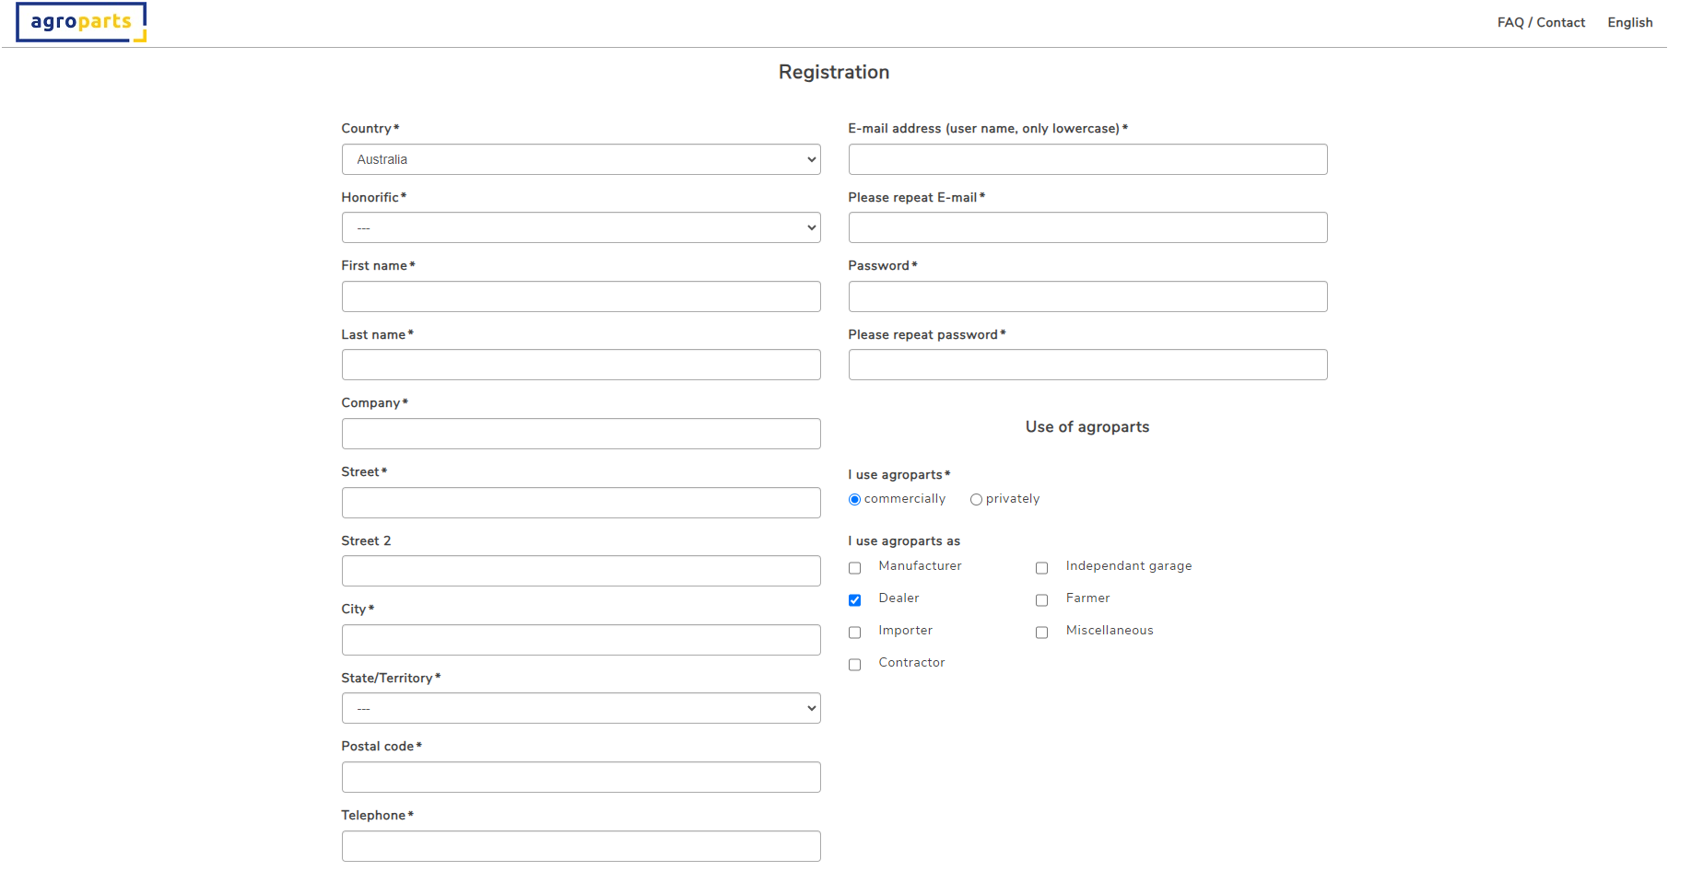The image size is (1703, 871).
Task: Click the 'I use agroparts as' label
Action: 904,541
